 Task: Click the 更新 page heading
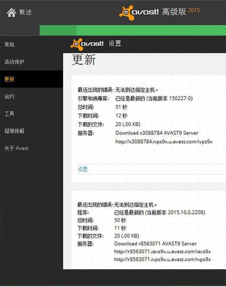[84, 60]
